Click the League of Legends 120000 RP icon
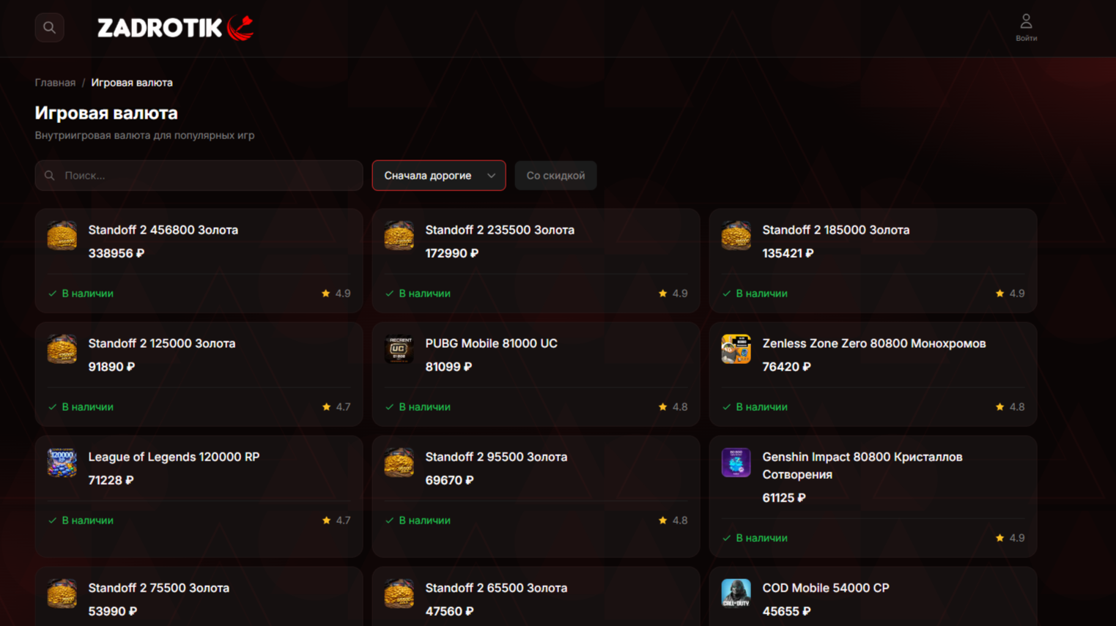The image size is (1116, 626). click(62, 463)
